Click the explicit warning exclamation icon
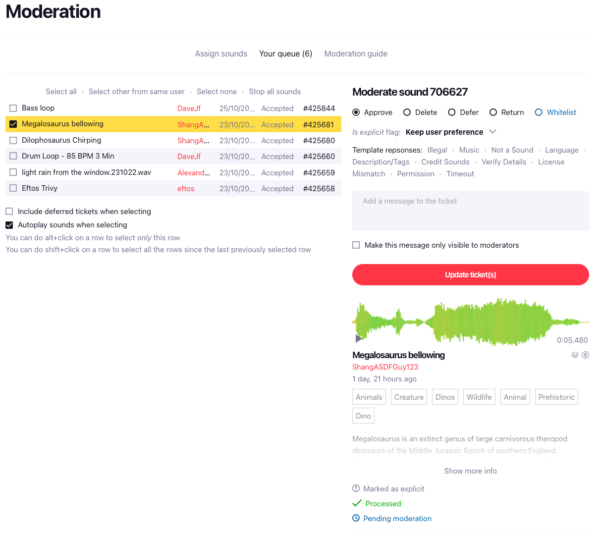Screen dimensions: 599x536 click(x=356, y=488)
